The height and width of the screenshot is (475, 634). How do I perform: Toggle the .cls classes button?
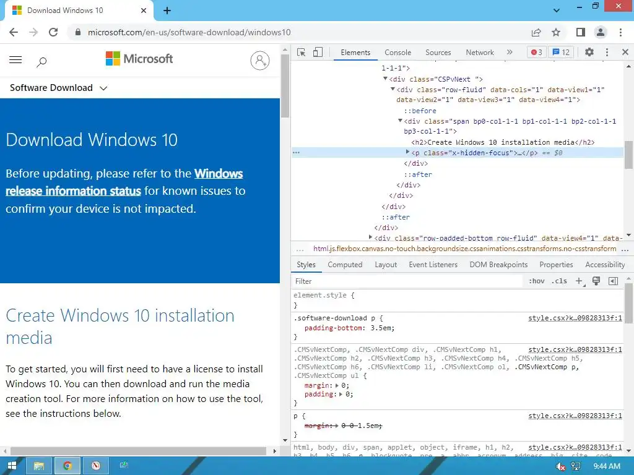pyautogui.click(x=559, y=281)
